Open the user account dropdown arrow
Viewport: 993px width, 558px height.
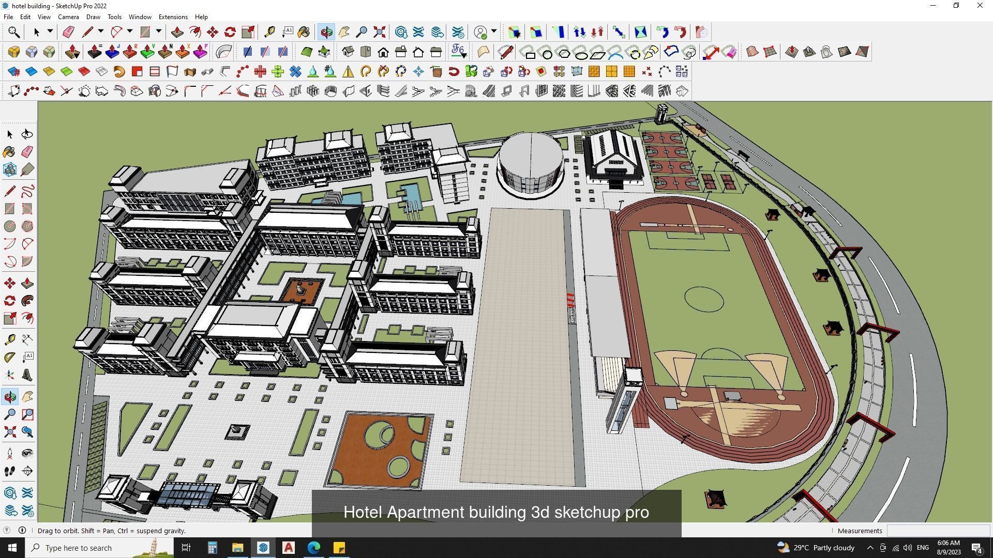[x=494, y=32]
